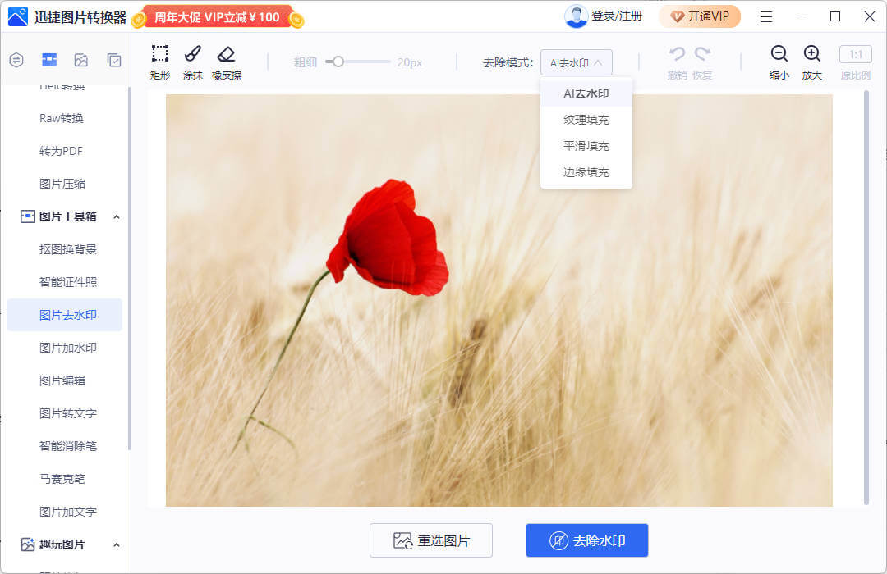
Task: Click the 放大 zoom in icon
Action: coord(811,53)
